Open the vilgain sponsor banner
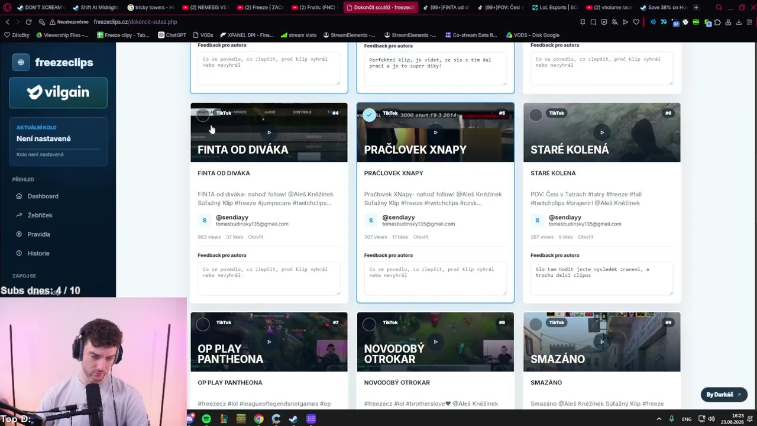This screenshot has height=426, width=757. pyautogui.click(x=58, y=93)
